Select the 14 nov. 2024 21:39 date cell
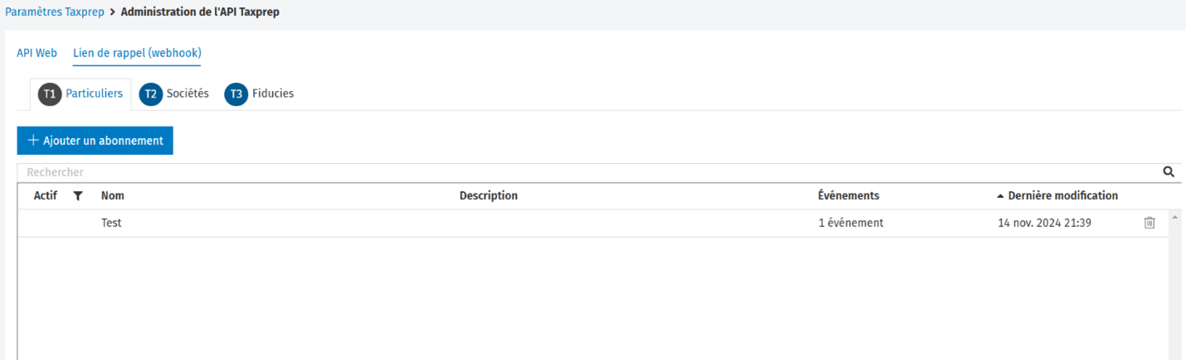1186x360 pixels. pos(1044,223)
